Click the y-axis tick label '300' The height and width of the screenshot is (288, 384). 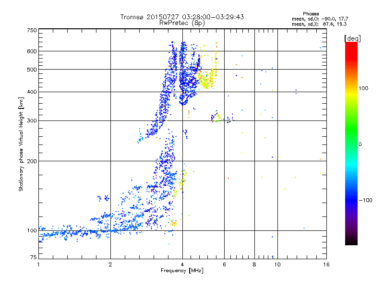[32, 121]
